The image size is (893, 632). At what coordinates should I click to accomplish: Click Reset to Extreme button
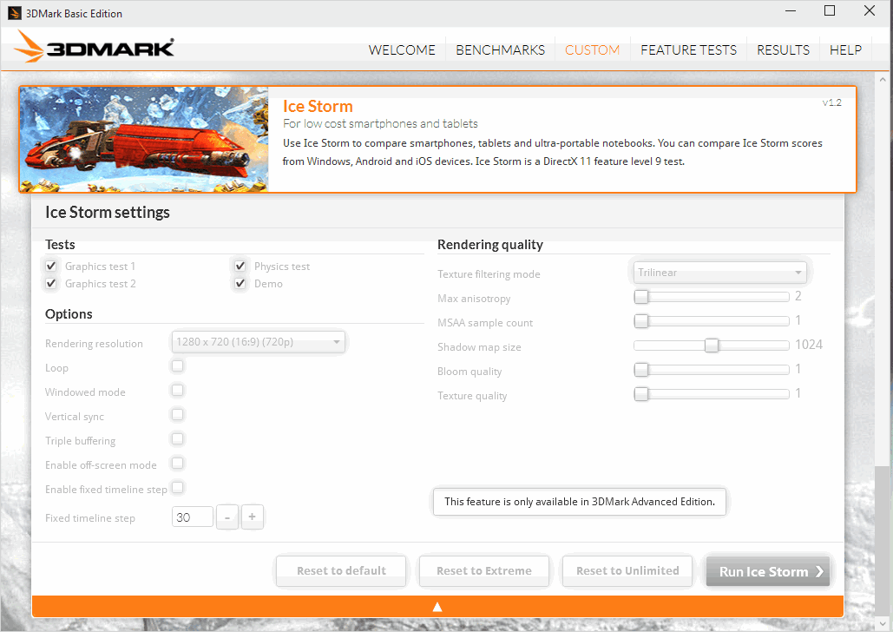(484, 571)
